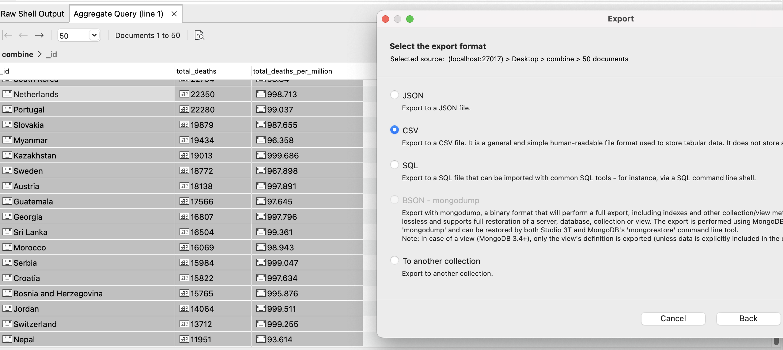This screenshot has height=350, width=783.
Task: Click the document search magnifier icon
Action: 199,36
